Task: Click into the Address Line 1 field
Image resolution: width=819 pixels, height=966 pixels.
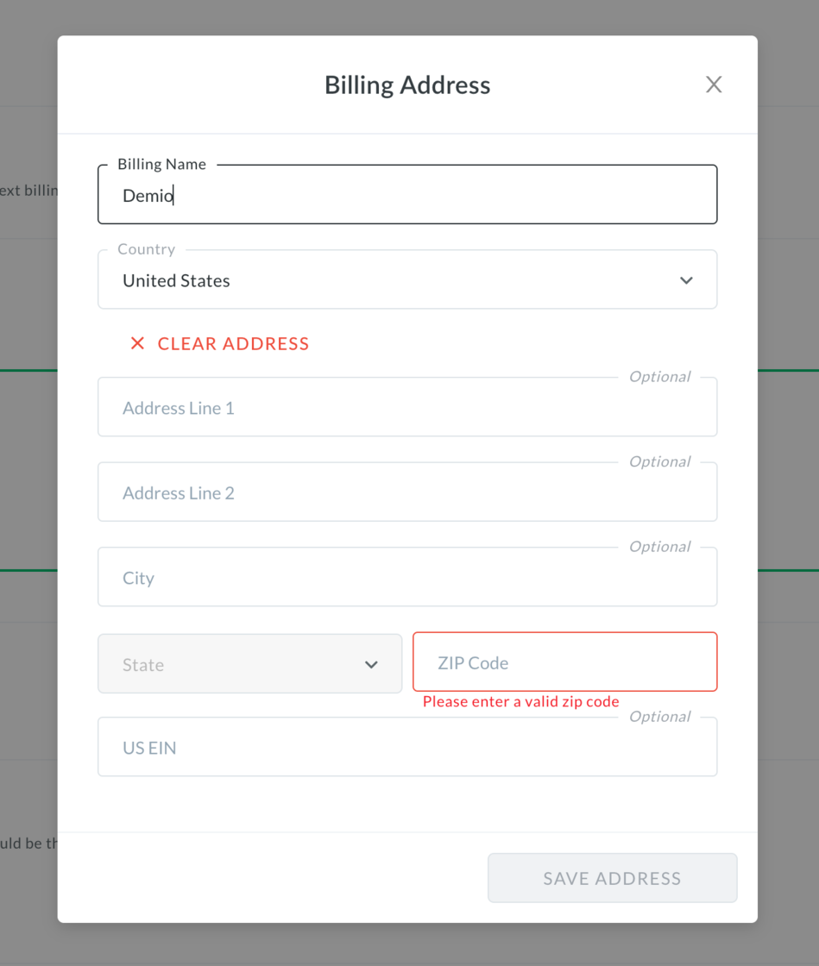Action: click(x=406, y=408)
